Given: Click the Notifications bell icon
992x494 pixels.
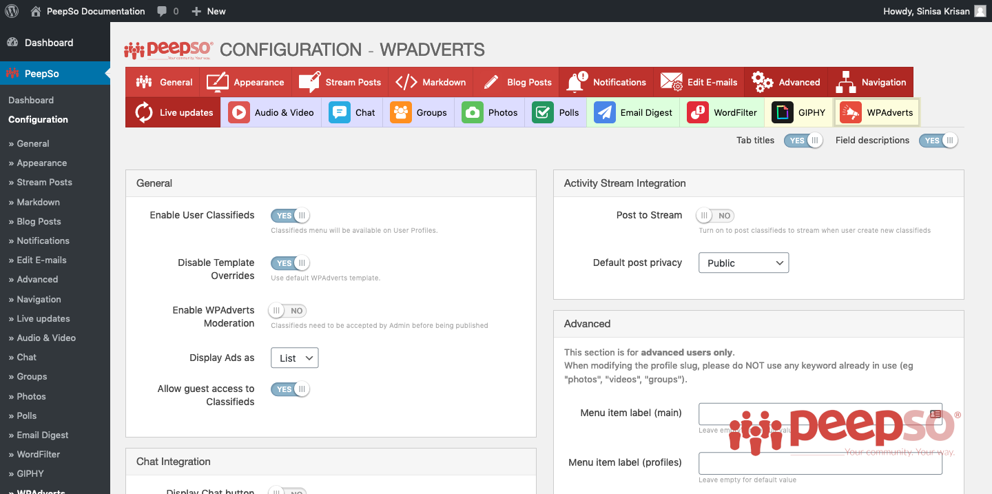Looking at the screenshot, I should coord(576,82).
